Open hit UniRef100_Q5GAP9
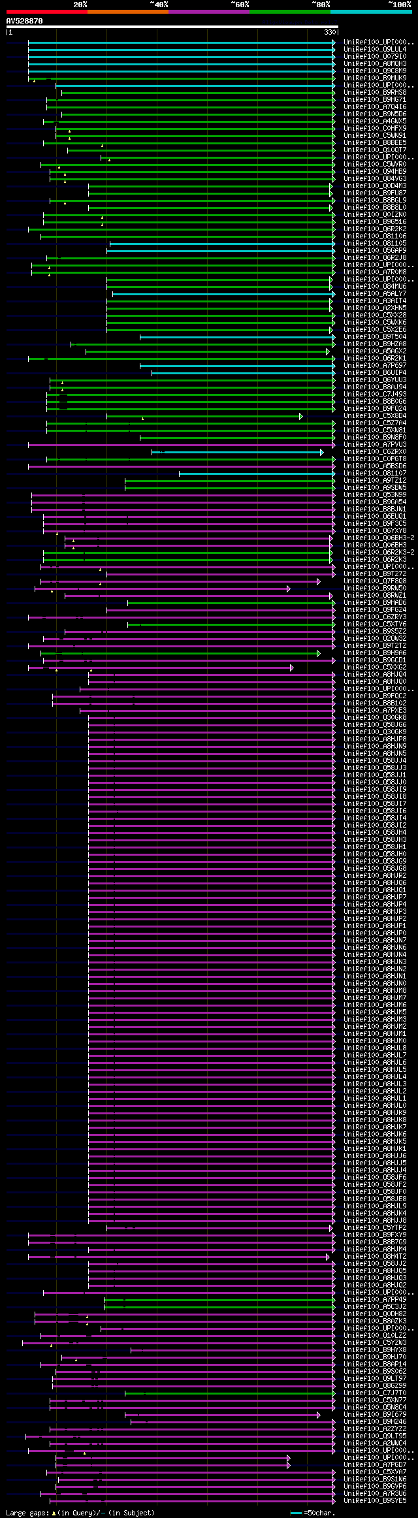The width and height of the screenshot is (418, 1518). [x=375, y=250]
